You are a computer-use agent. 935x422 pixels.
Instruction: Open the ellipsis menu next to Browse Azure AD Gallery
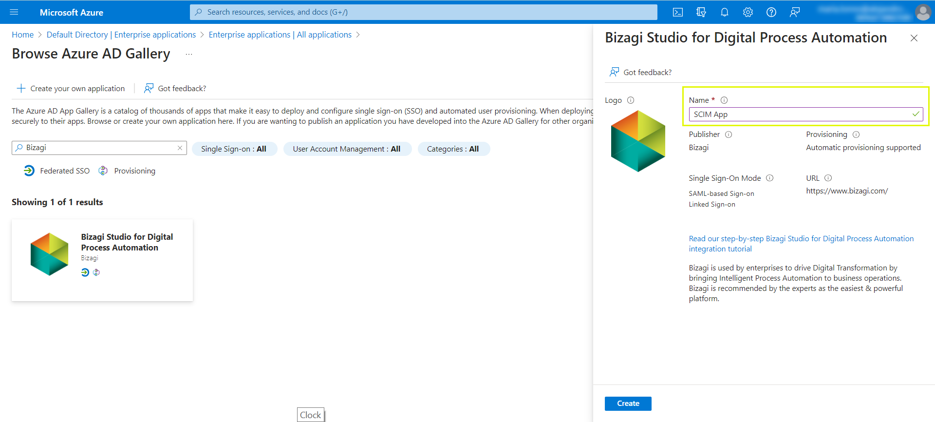189,54
